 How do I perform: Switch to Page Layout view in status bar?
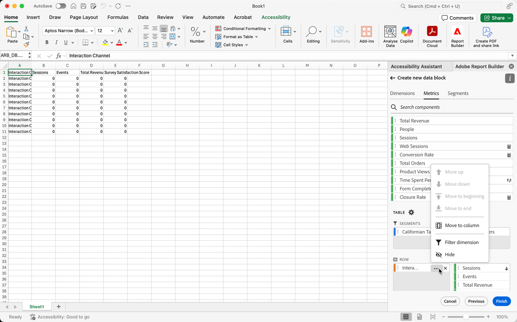419,317
